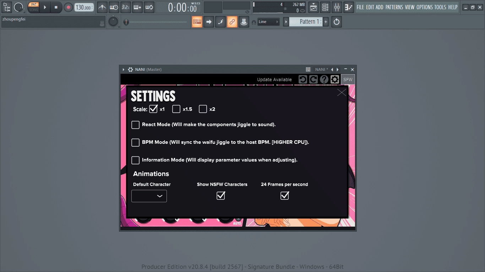Check the x2 scale checkbox
The image size is (485, 272).
pyautogui.click(x=203, y=109)
